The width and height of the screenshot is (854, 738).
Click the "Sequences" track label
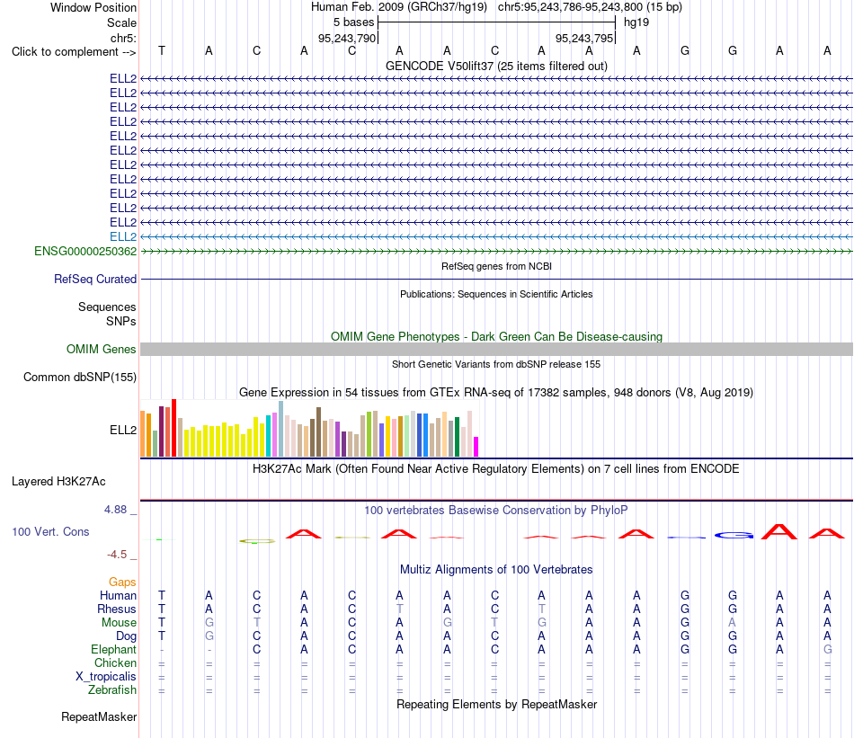point(107,307)
